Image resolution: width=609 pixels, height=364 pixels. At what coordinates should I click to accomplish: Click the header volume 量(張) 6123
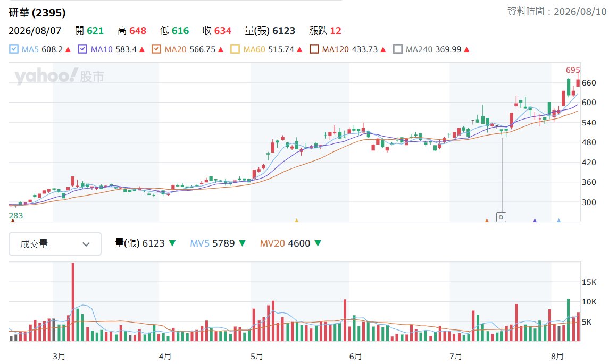[x=270, y=31]
